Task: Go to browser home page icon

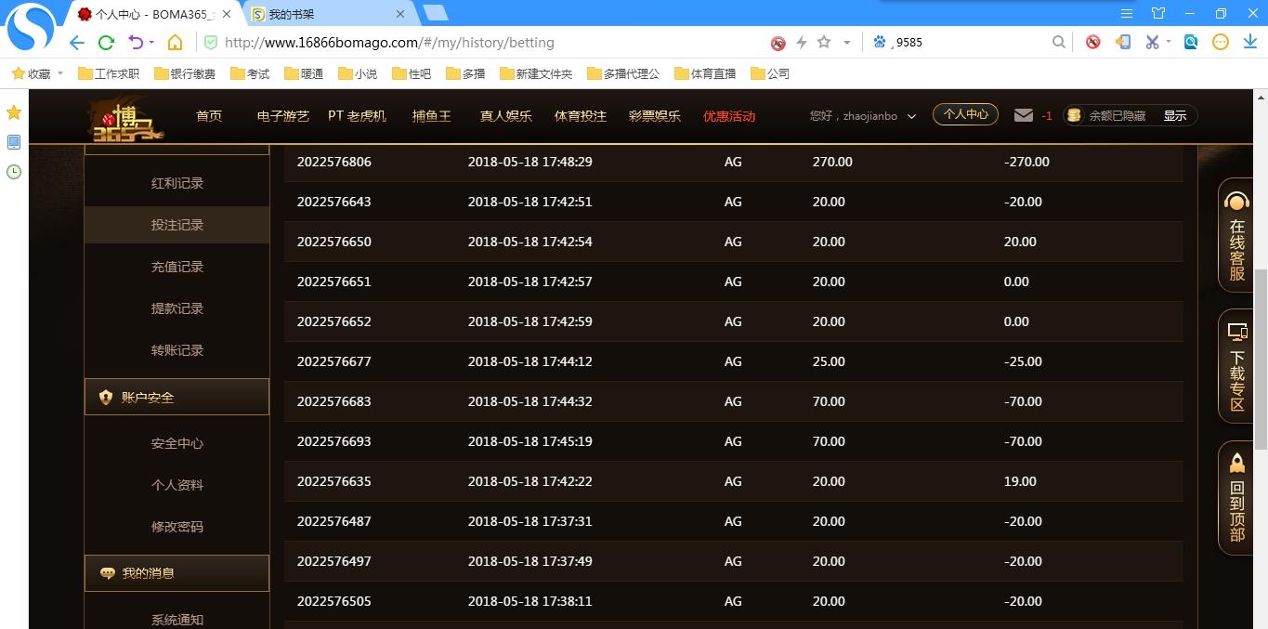Action: pyautogui.click(x=175, y=43)
